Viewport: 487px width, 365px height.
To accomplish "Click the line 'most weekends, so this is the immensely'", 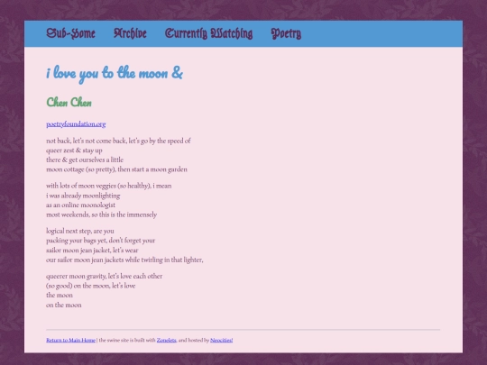I will click(x=102, y=214).
